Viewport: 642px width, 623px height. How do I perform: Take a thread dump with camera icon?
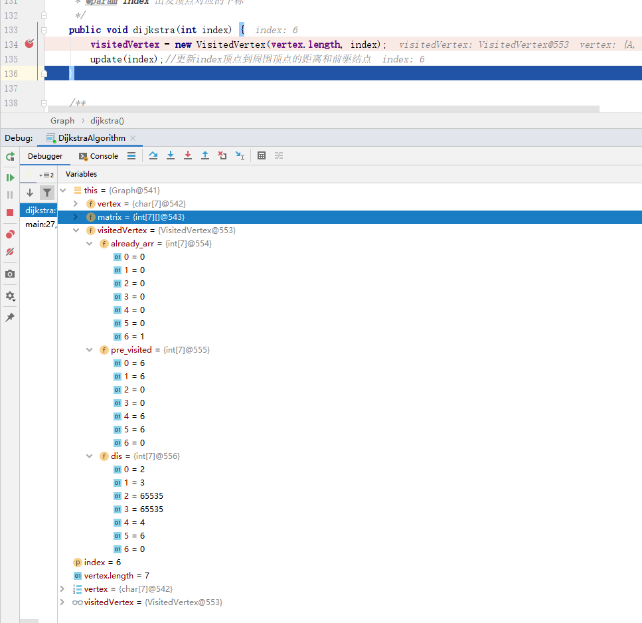pyautogui.click(x=10, y=274)
